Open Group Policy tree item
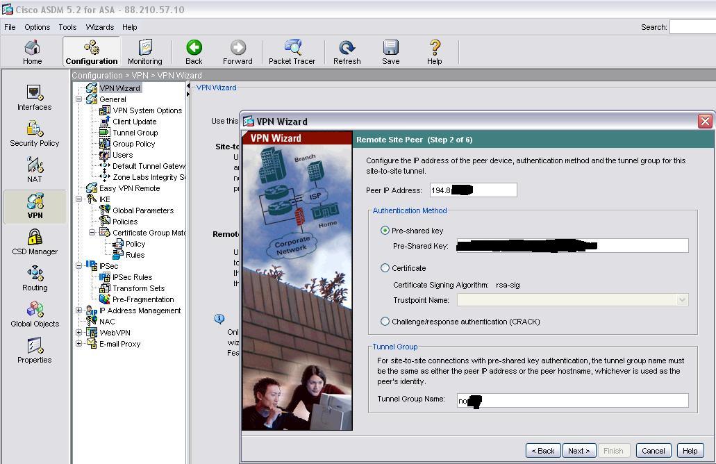This screenshot has width=716, height=464. [x=134, y=144]
